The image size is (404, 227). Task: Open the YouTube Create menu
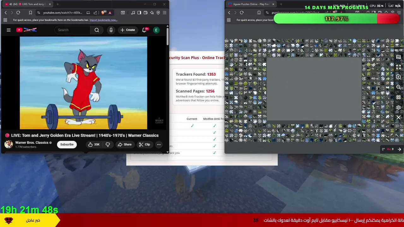pyautogui.click(x=128, y=30)
